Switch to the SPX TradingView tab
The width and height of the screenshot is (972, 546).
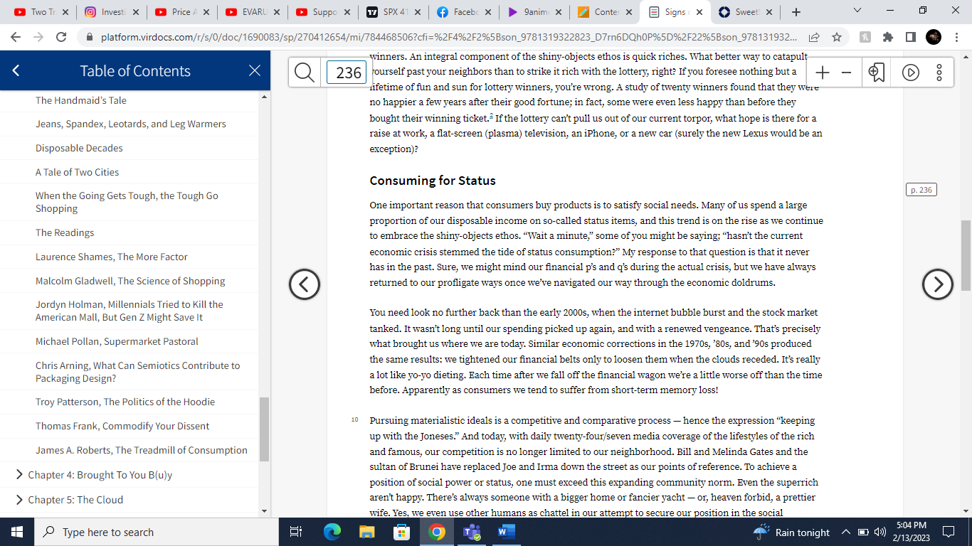[x=392, y=12]
